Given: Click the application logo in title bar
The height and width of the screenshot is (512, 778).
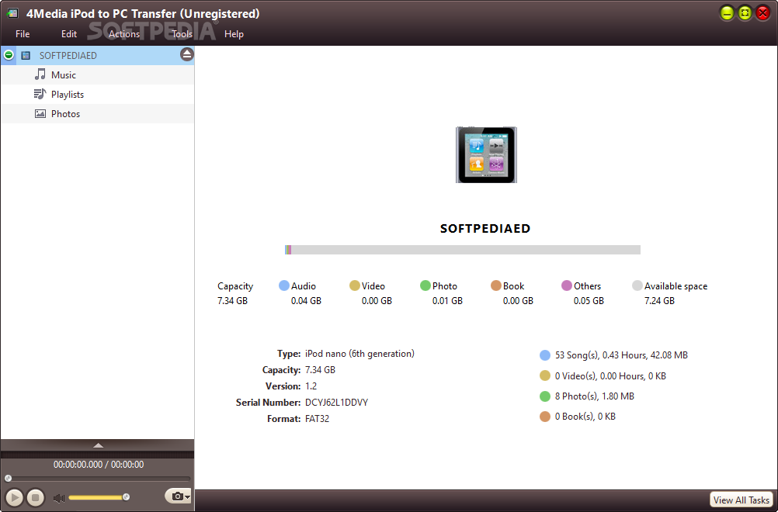Looking at the screenshot, I should point(12,13).
